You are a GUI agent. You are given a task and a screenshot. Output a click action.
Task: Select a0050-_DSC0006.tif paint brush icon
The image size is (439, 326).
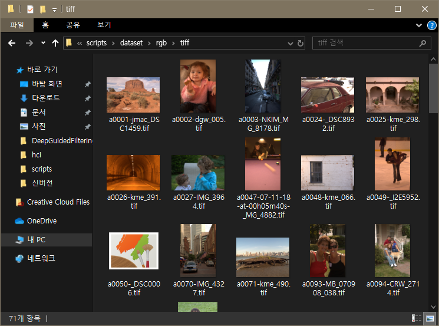[x=134, y=251]
